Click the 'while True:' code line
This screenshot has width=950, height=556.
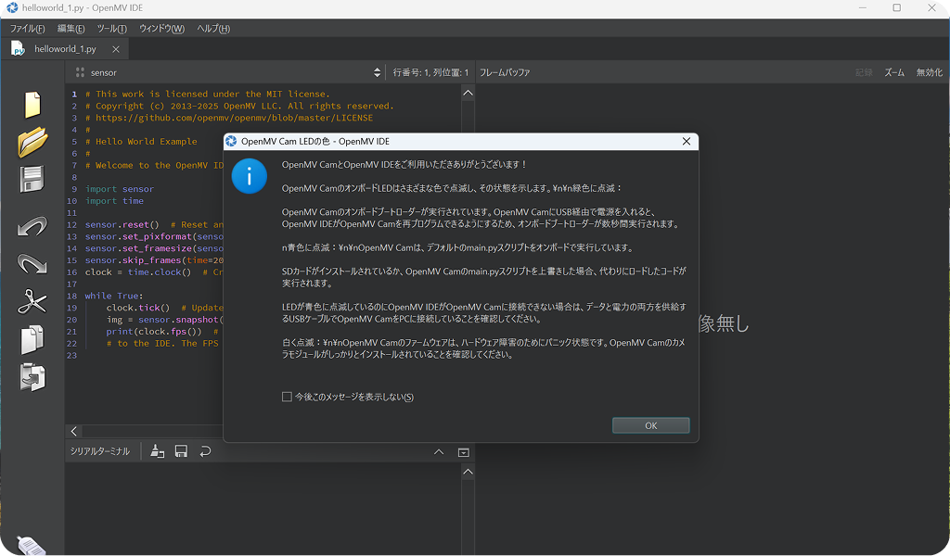pyautogui.click(x=114, y=296)
